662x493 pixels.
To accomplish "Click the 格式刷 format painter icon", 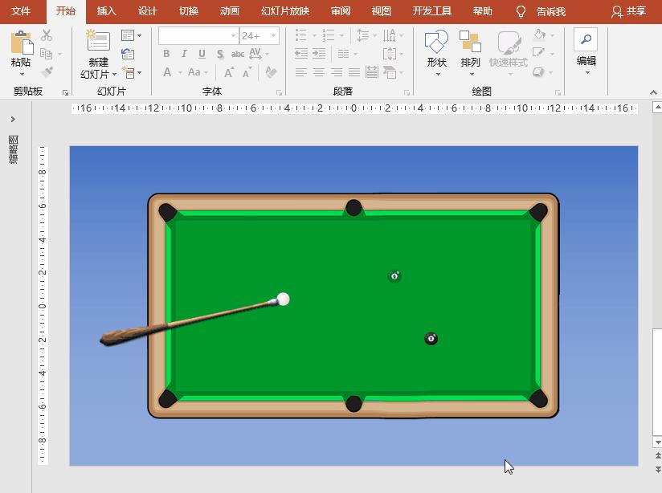I will click(46, 70).
